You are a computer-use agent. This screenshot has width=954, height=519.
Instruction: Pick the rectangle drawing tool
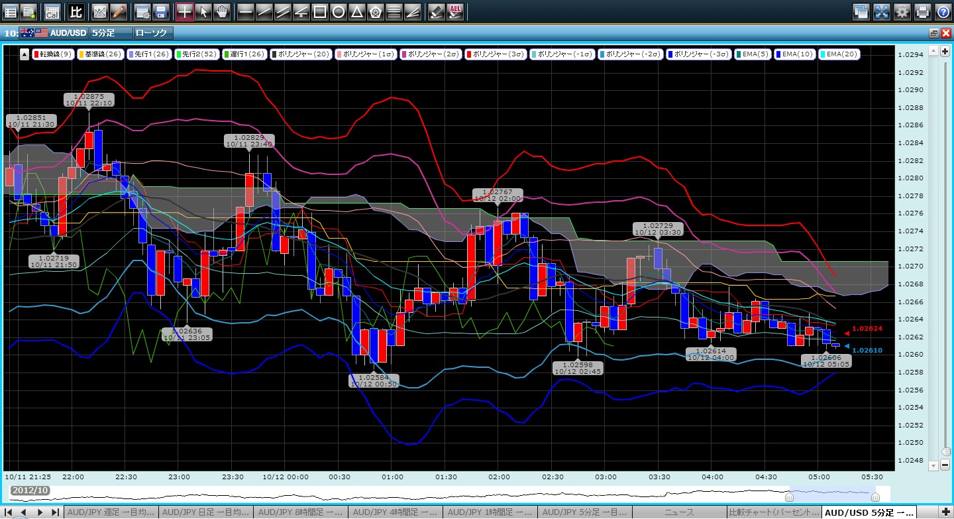coord(319,11)
